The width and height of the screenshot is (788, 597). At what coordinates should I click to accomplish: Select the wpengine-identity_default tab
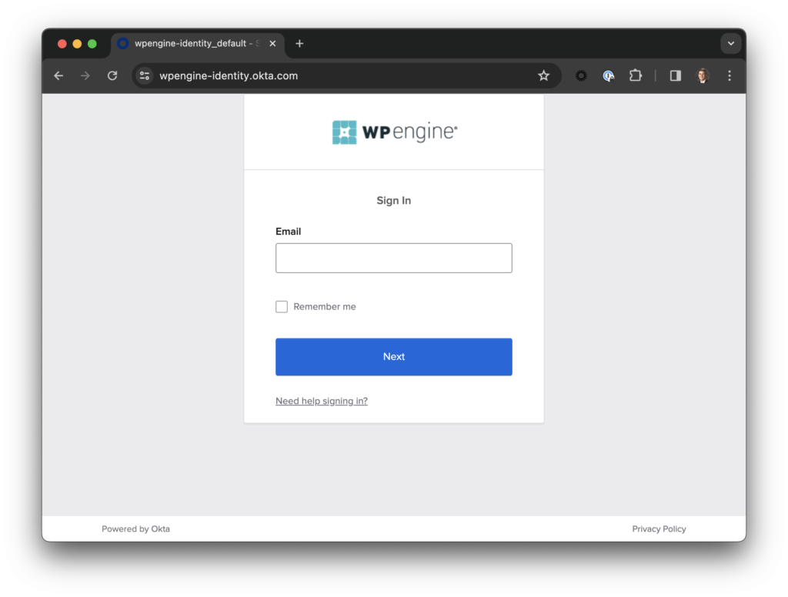point(197,44)
